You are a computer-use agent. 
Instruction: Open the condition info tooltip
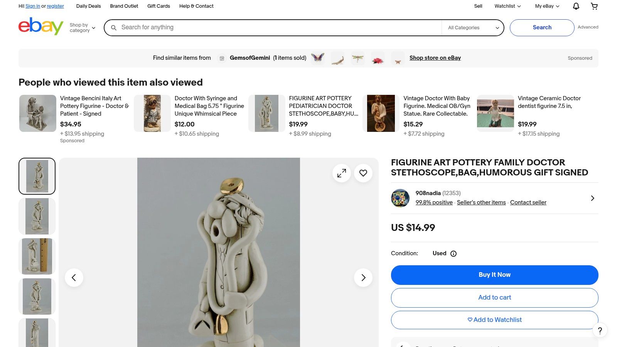[x=453, y=253]
